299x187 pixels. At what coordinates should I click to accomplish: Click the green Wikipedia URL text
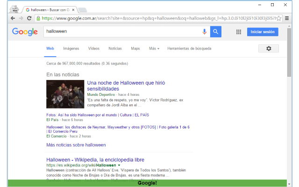(81, 165)
